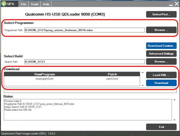Viewport: 180px width, 136px height.
Task: Open Advanced Settings
Action: point(161,54)
